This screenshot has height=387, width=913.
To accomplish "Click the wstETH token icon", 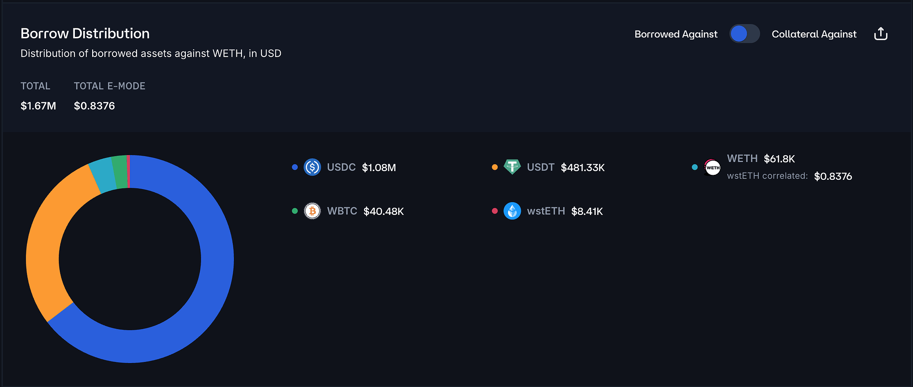I will 512,211.
